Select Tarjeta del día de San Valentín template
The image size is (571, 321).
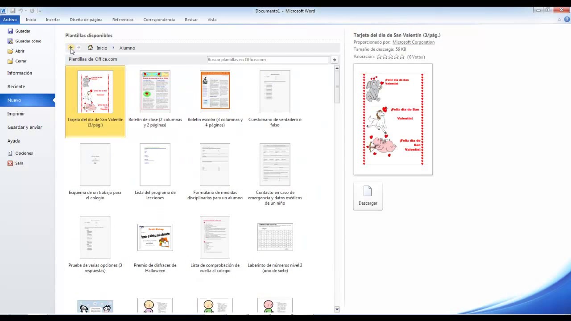tap(95, 102)
